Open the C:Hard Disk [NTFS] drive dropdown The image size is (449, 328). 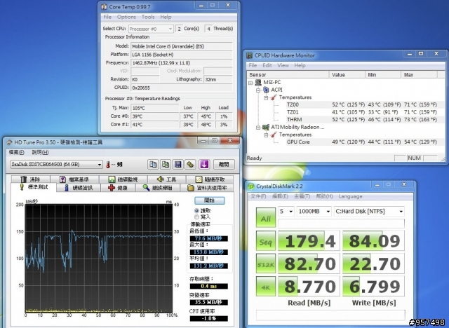[x=369, y=212]
